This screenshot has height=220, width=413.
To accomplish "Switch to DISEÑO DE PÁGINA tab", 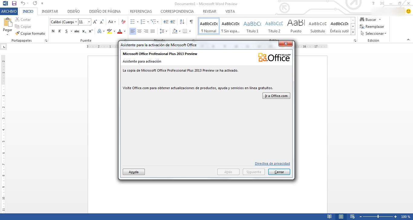I will [105, 11].
